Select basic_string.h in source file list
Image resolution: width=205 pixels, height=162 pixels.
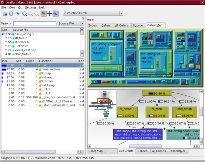click(41, 34)
